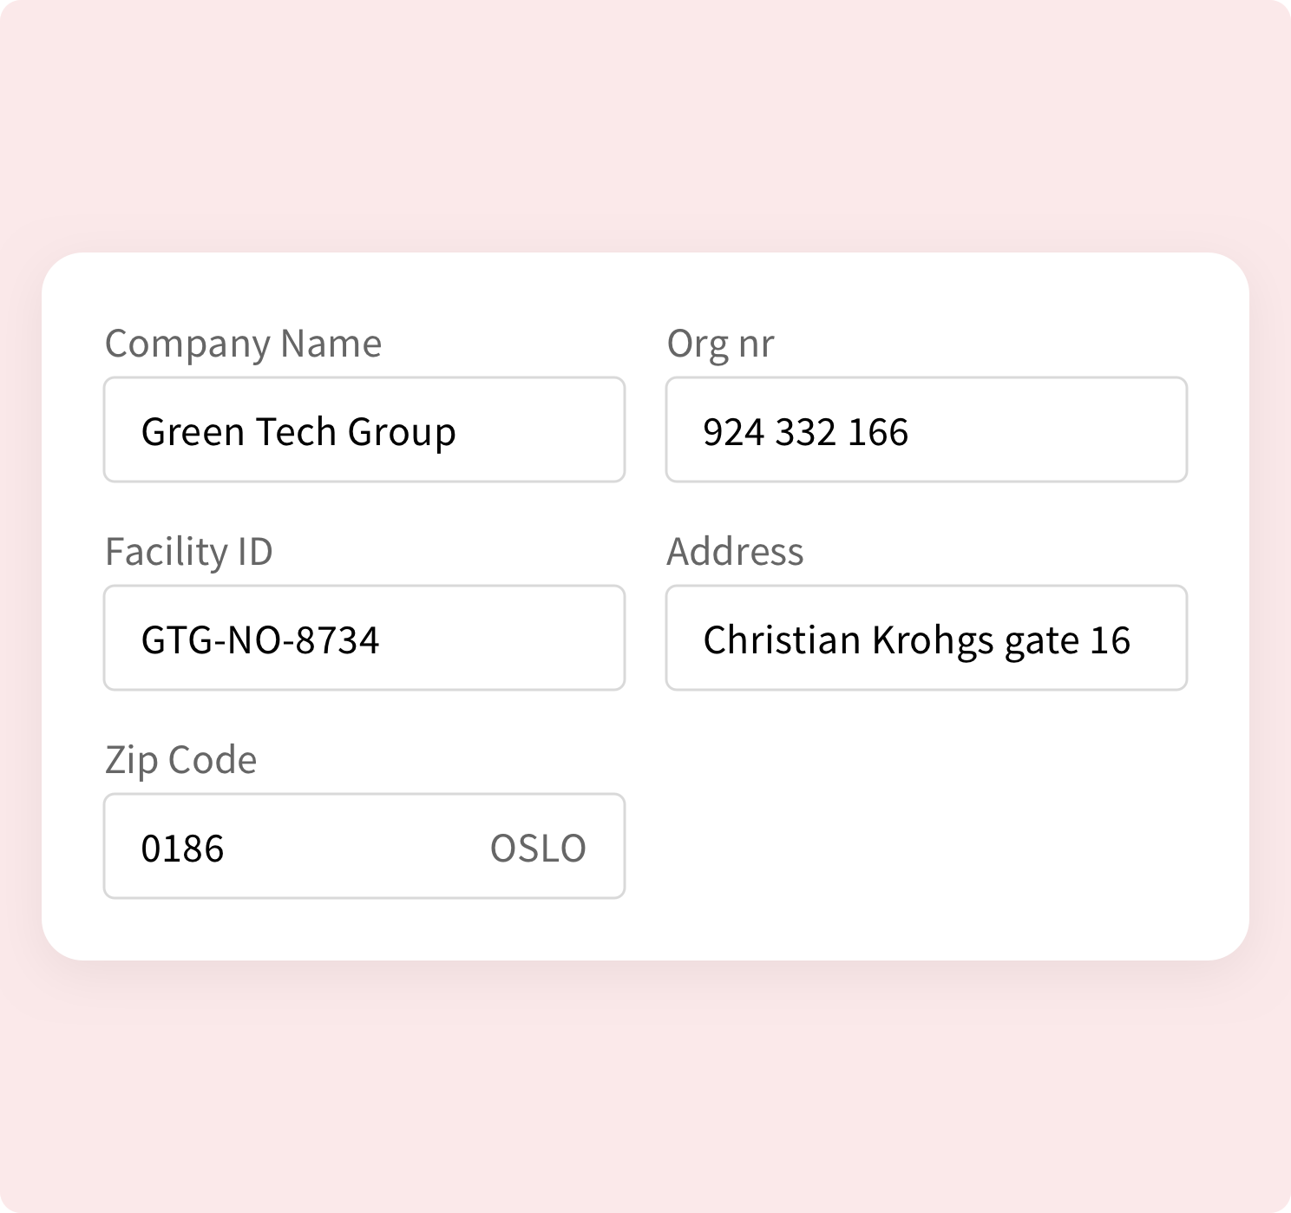Viewport: 1291px width, 1213px height.
Task: Click the pink background above the form
Action: pyautogui.click(x=645, y=130)
